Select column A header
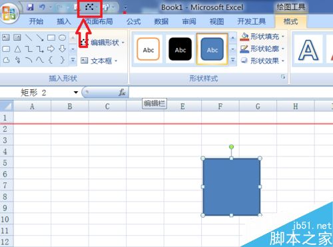This screenshot has width=333, height=247. point(32,107)
